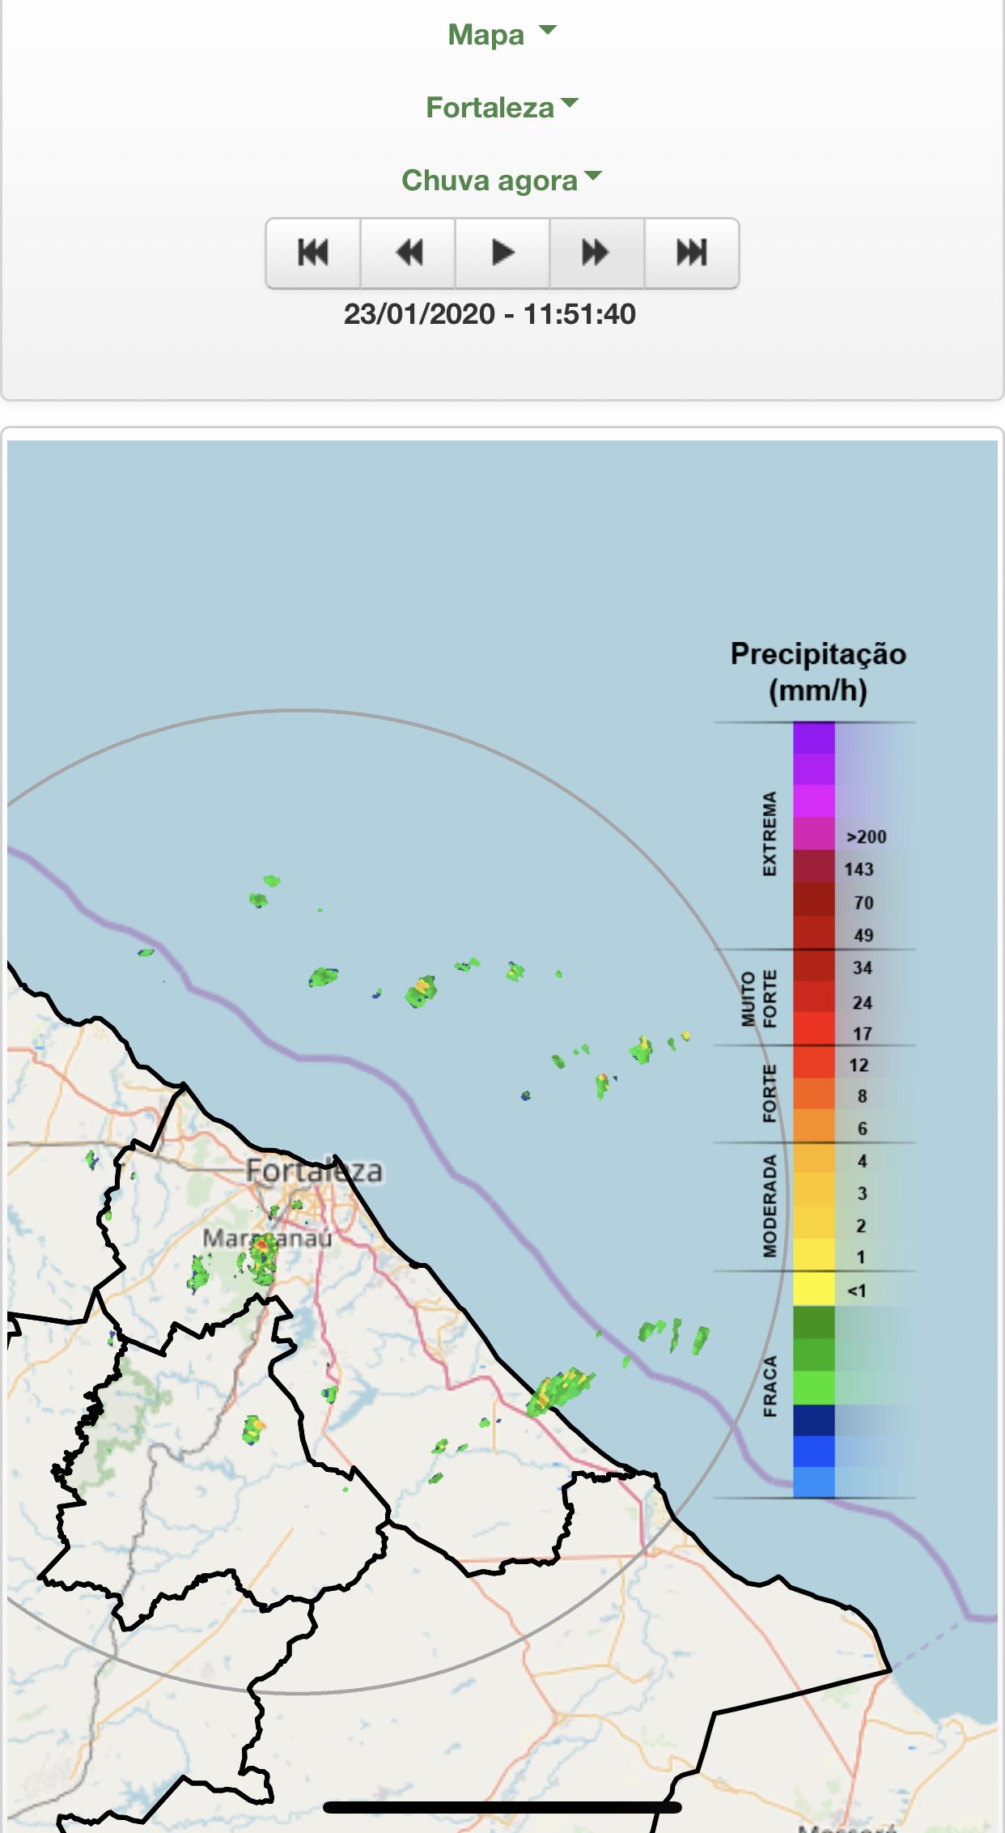
Task: Step forward one radar frame
Action: coord(596,253)
